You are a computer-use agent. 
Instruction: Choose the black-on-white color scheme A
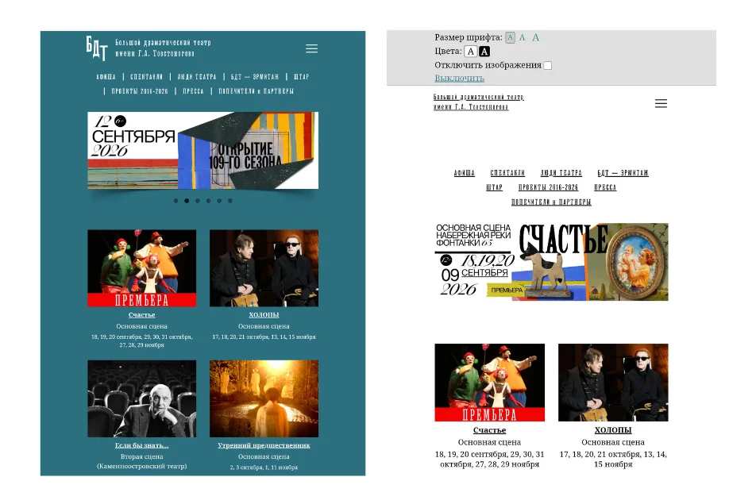471,52
